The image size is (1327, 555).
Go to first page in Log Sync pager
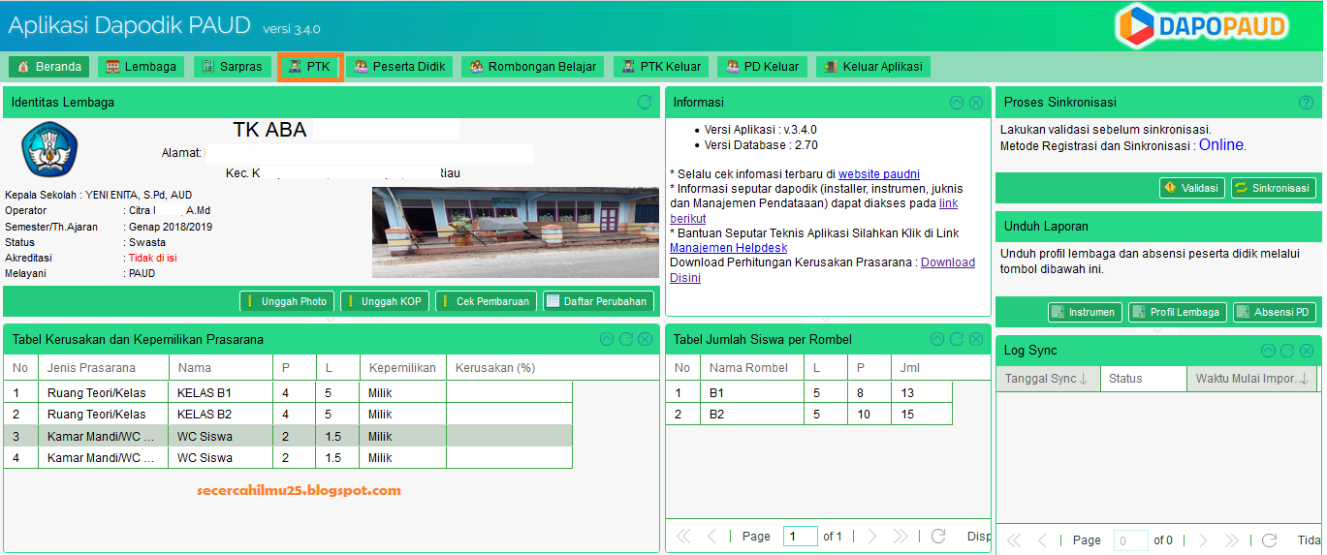[1014, 540]
